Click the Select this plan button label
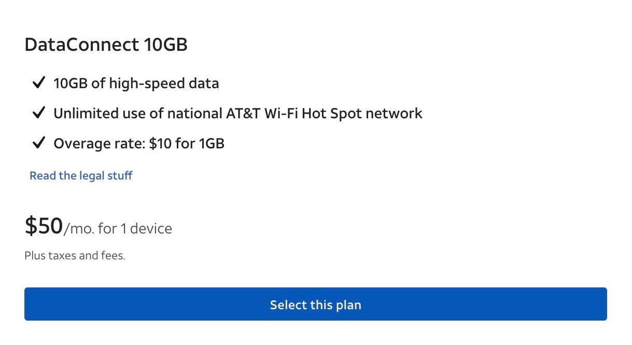The height and width of the screenshot is (345, 632). (x=315, y=305)
